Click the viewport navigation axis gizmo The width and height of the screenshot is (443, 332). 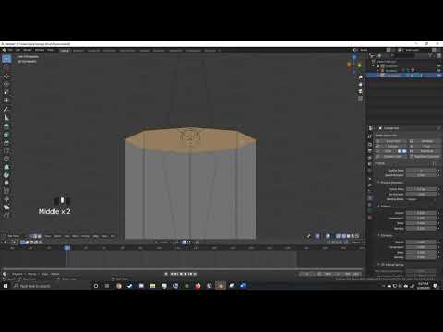tap(354, 64)
